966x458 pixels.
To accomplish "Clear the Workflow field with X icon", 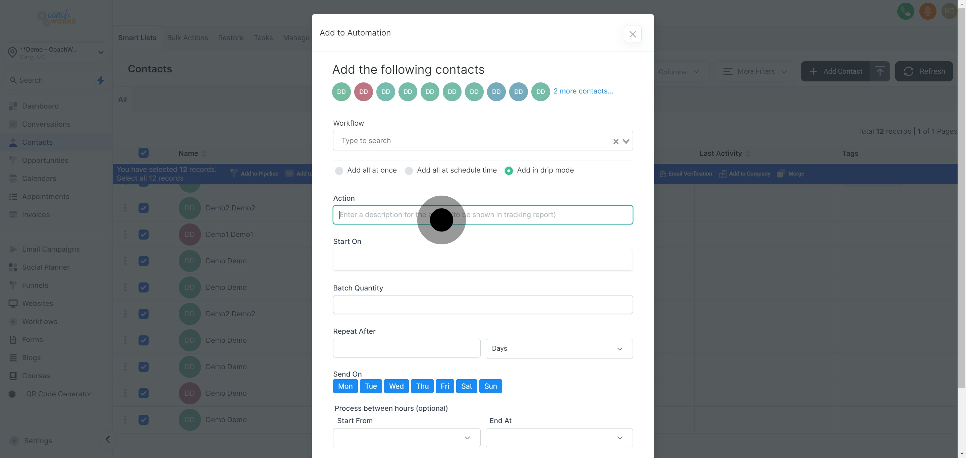I will (x=615, y=141).
